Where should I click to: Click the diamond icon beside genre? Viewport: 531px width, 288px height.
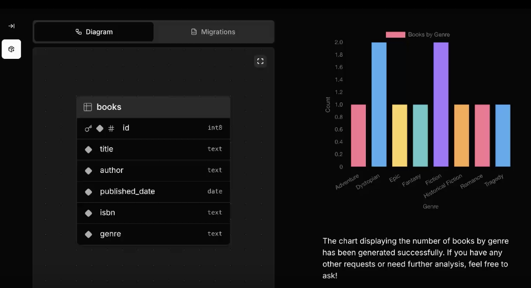point(88,234)
